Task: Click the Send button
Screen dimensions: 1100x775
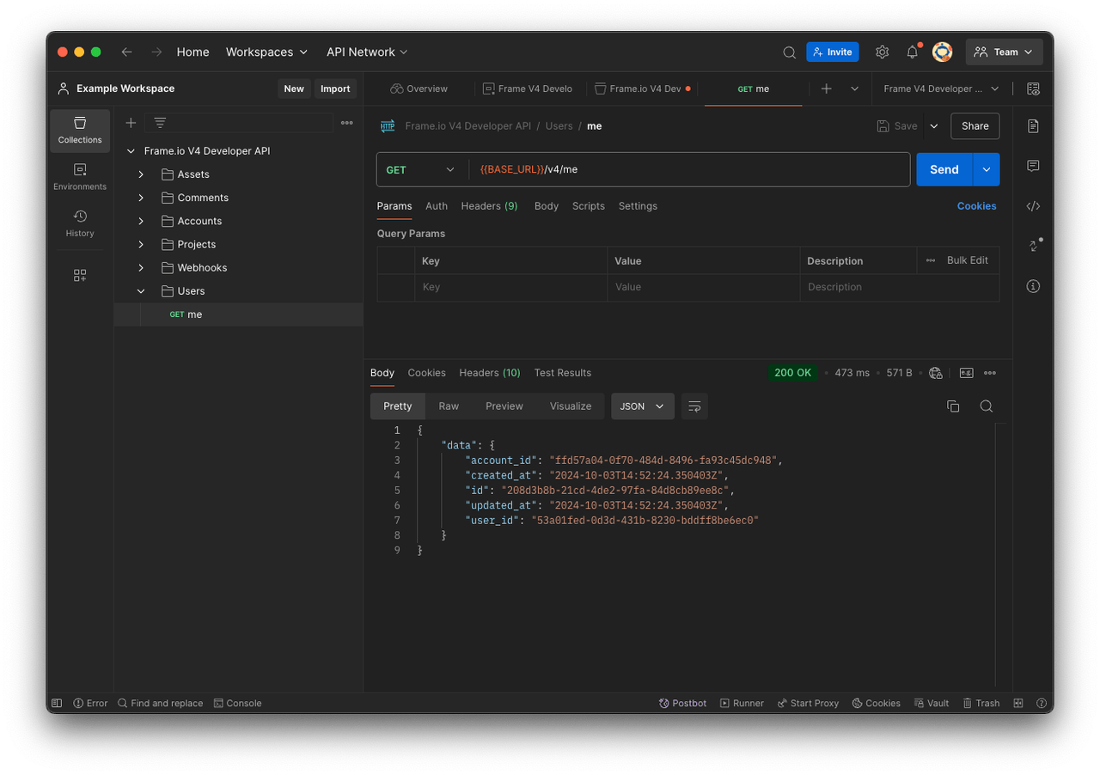Action: coord(944,169)
